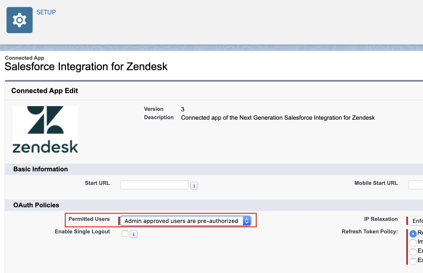Click the IP Relaxation label

pos(381,219)
